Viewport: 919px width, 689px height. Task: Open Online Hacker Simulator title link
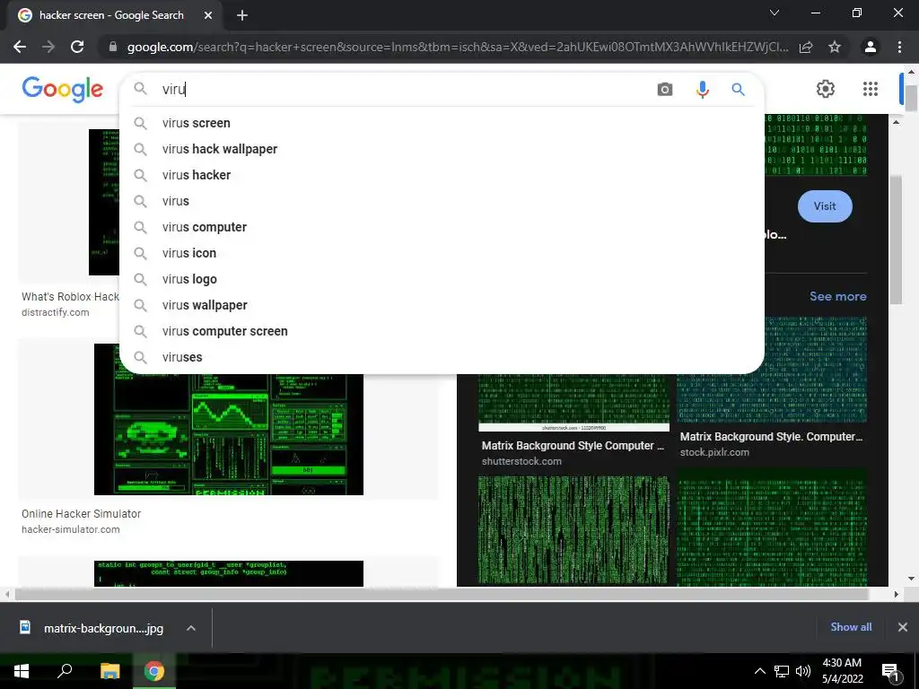pos(81,514)
